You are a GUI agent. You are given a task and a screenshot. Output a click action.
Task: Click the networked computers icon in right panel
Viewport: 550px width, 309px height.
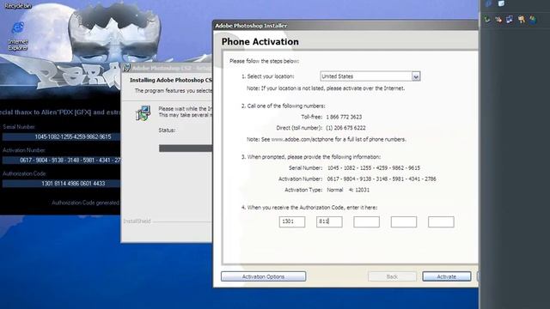click(510, 19)
